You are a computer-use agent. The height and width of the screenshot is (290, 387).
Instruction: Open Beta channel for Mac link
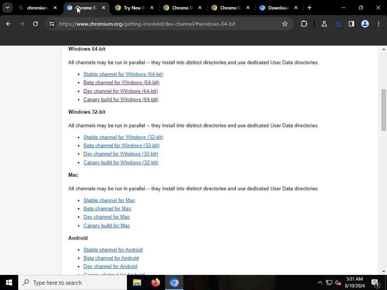coord(107,209)
